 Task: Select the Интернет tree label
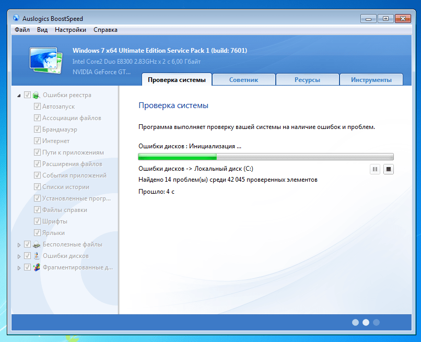[56, 141]
